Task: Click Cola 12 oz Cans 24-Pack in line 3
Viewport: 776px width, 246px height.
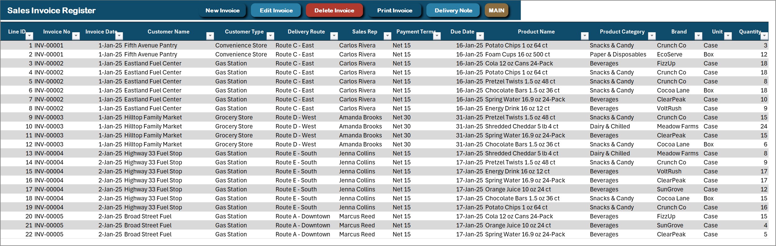Action: (x=519, y=63)
